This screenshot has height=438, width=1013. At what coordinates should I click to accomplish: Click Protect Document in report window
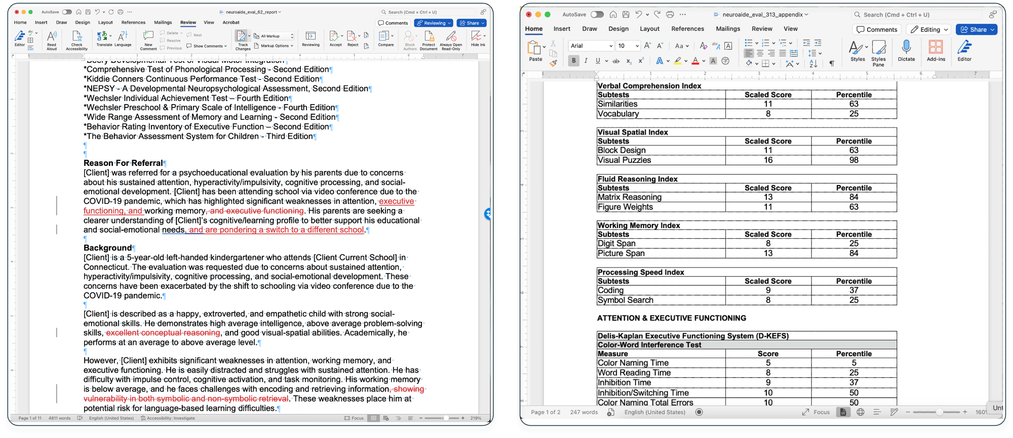(428, 40)
